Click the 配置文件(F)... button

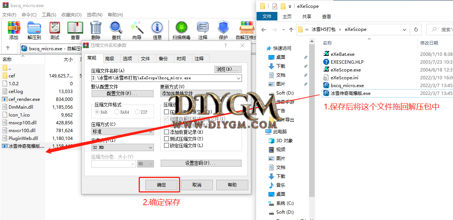pos(122,93)
